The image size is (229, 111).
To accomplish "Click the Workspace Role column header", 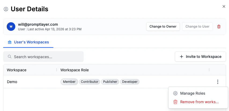I will tap(75, 70).
